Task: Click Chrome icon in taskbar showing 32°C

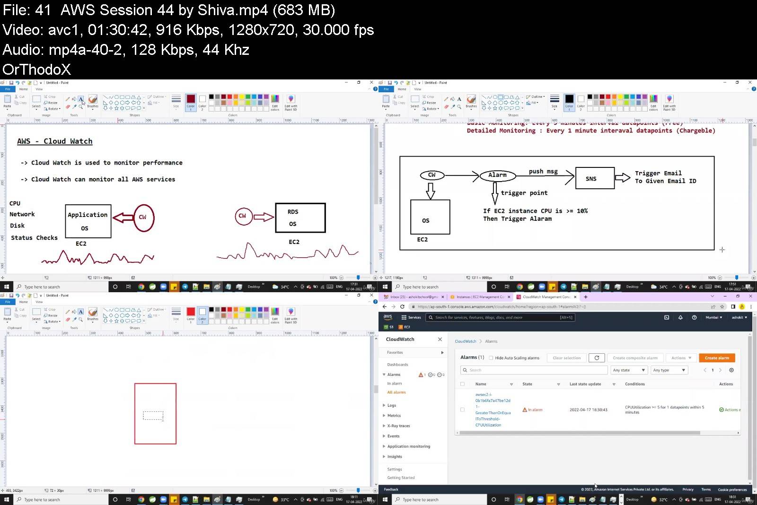Action: [x=519, y=499]
